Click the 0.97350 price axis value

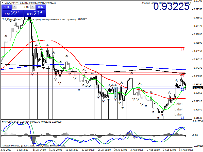pos(198,9)
